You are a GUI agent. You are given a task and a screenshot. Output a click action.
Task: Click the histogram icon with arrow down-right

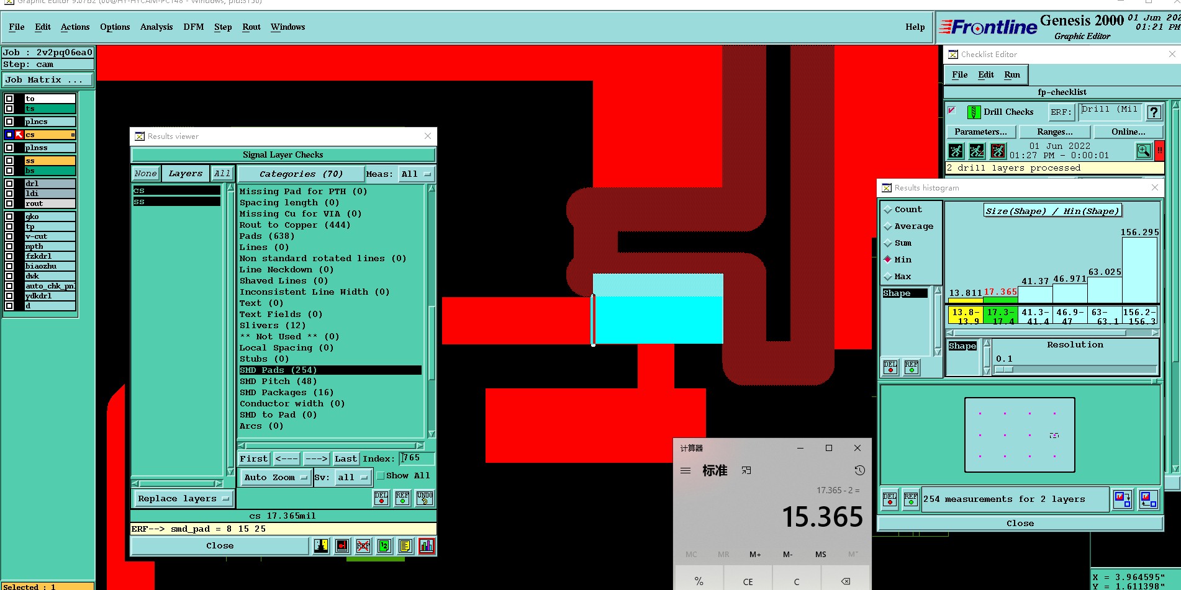1123,499
